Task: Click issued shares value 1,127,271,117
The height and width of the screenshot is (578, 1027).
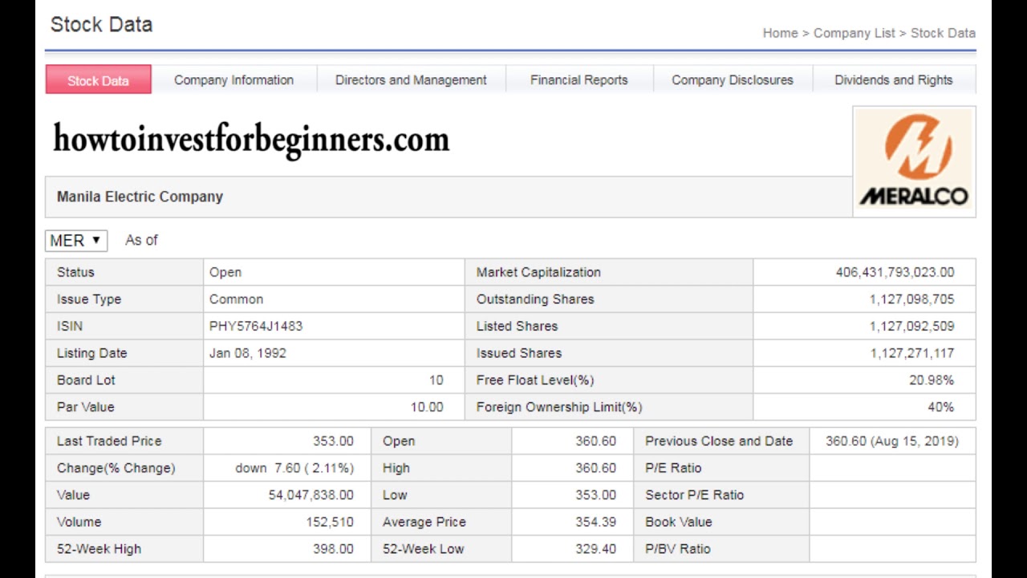Action: pos(911,353)
